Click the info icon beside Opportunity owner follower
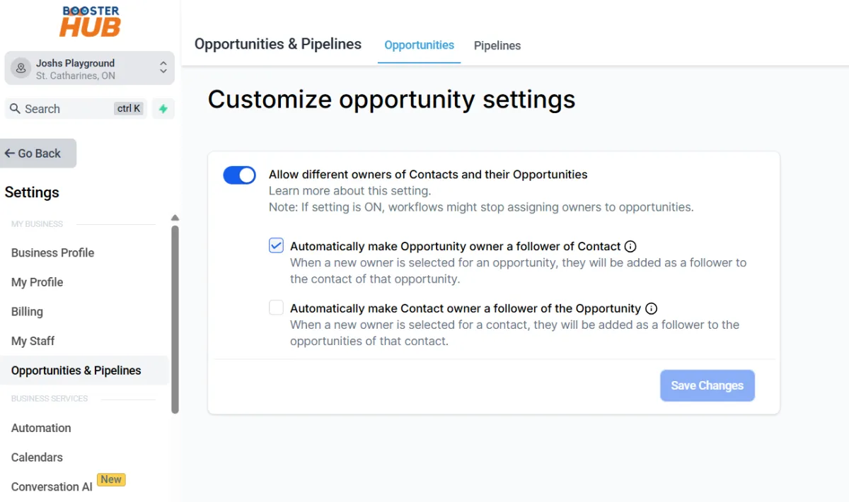The image size is (849, 502). tap(630, 247)
